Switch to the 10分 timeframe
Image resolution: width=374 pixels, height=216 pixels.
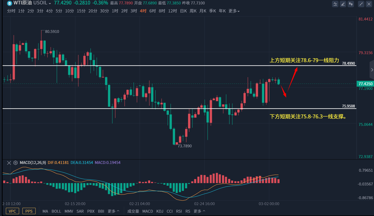point(69,11)
